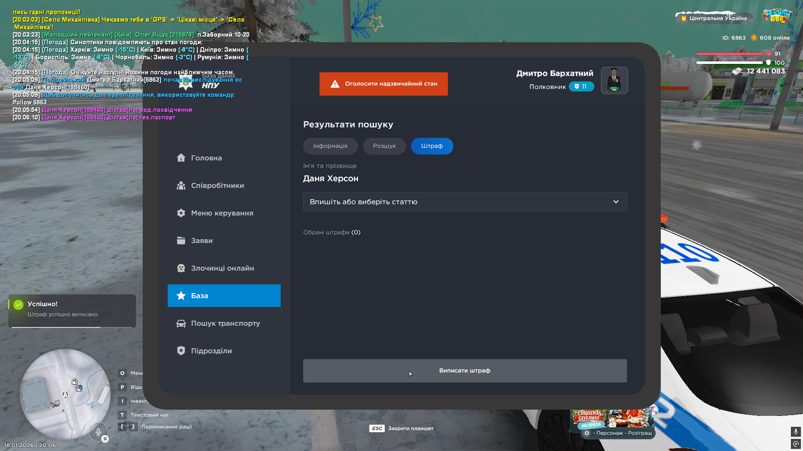Click the Центральна Україна region label

point(718,18)
